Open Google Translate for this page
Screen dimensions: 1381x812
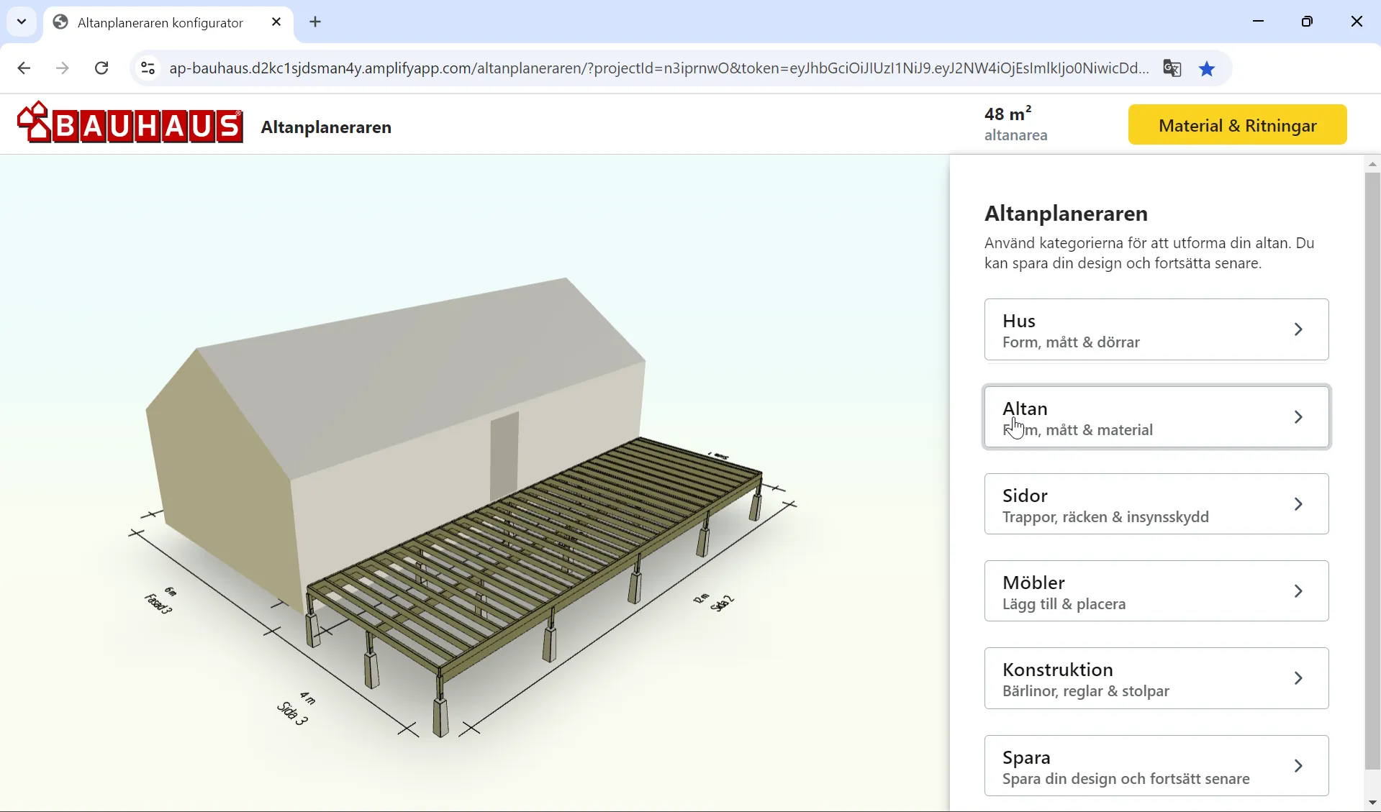tap(1173, 68)
